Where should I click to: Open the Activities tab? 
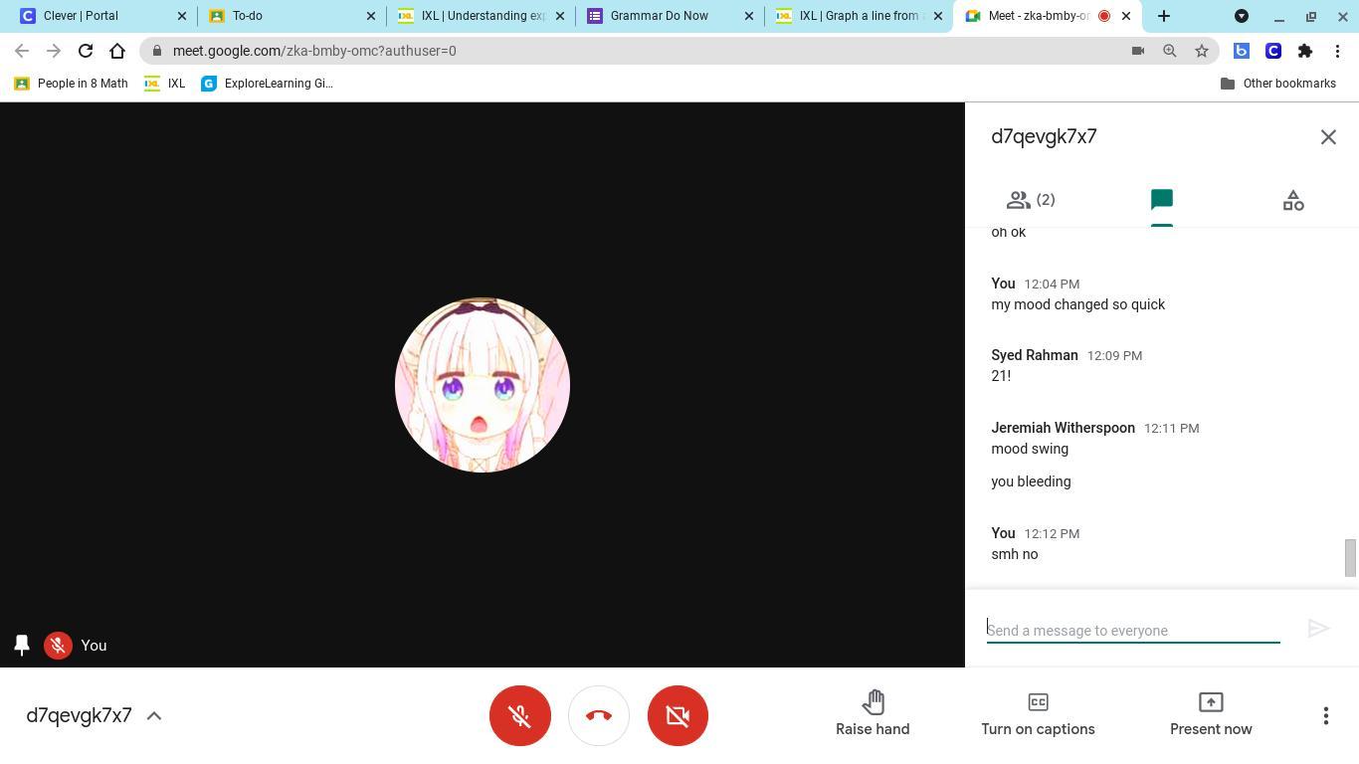click(1292, 200)
